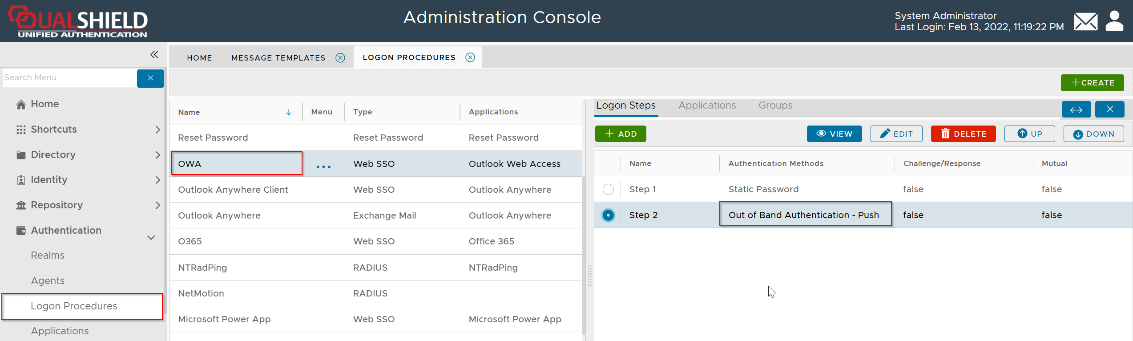Expand the details panel width with arrows icon
1133x341 pixels.
1076,110
